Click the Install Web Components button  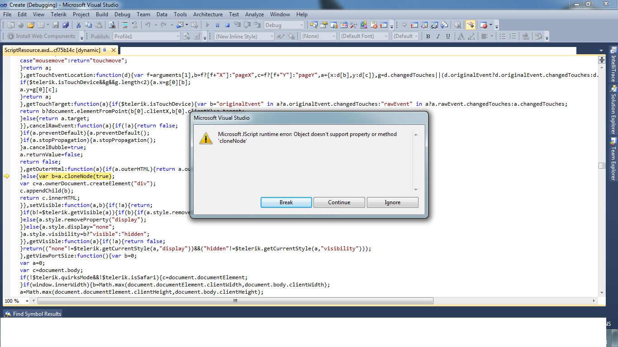(42, 36)
